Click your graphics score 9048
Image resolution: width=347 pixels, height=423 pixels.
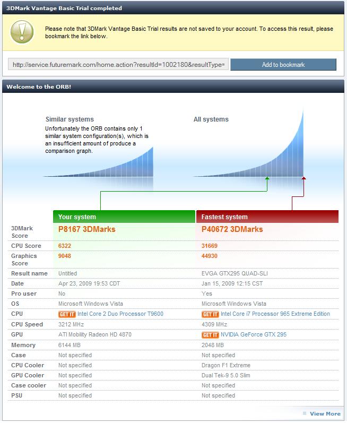65,256
